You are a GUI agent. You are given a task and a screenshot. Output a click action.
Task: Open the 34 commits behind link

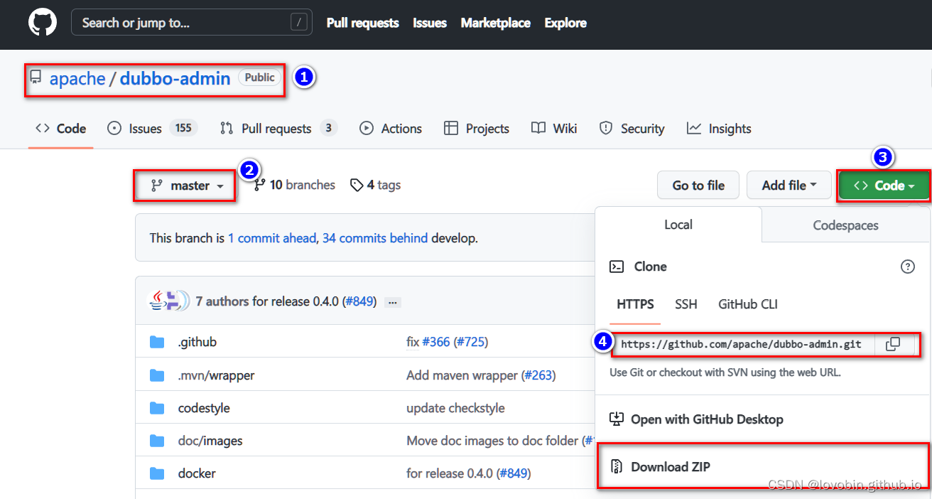375,238
